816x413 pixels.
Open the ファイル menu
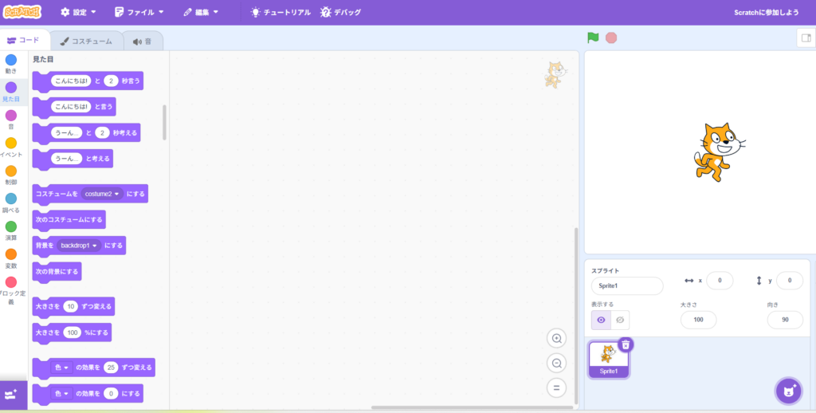click(139, 12)
